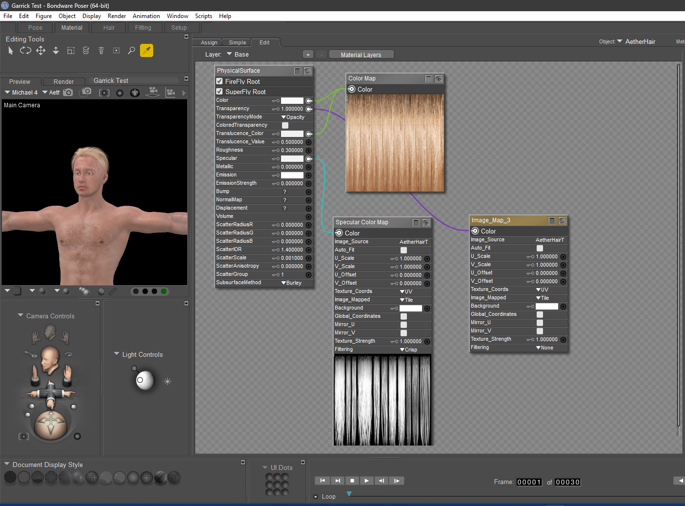Click the timeline playhead marker
The image size is (685, 506).
(x=349, y=494)
